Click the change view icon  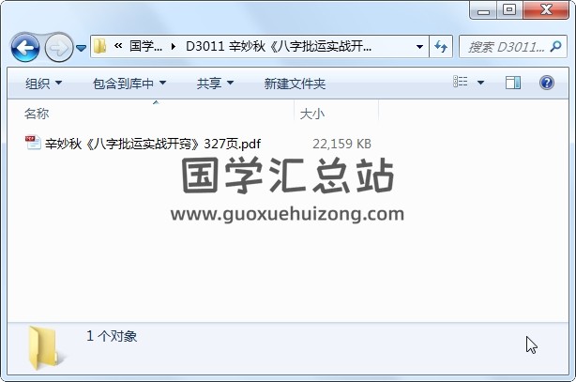(461, 82)
